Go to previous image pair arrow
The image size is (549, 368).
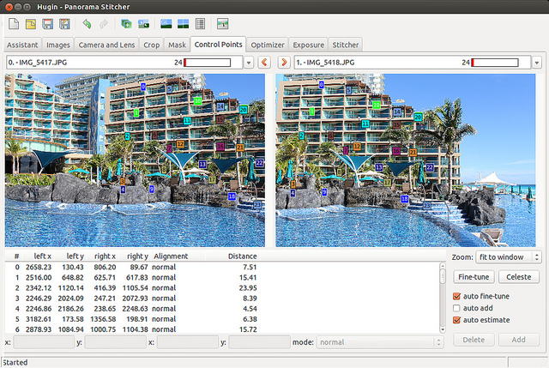(x=264, y=63)
